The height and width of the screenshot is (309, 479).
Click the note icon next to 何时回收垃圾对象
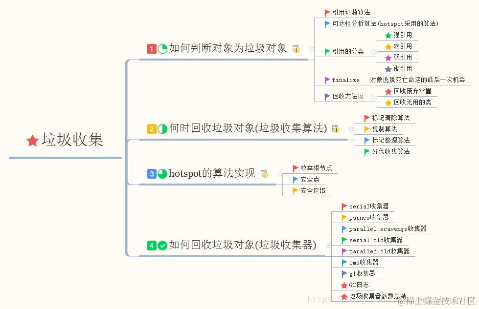[x=335, y=129]
